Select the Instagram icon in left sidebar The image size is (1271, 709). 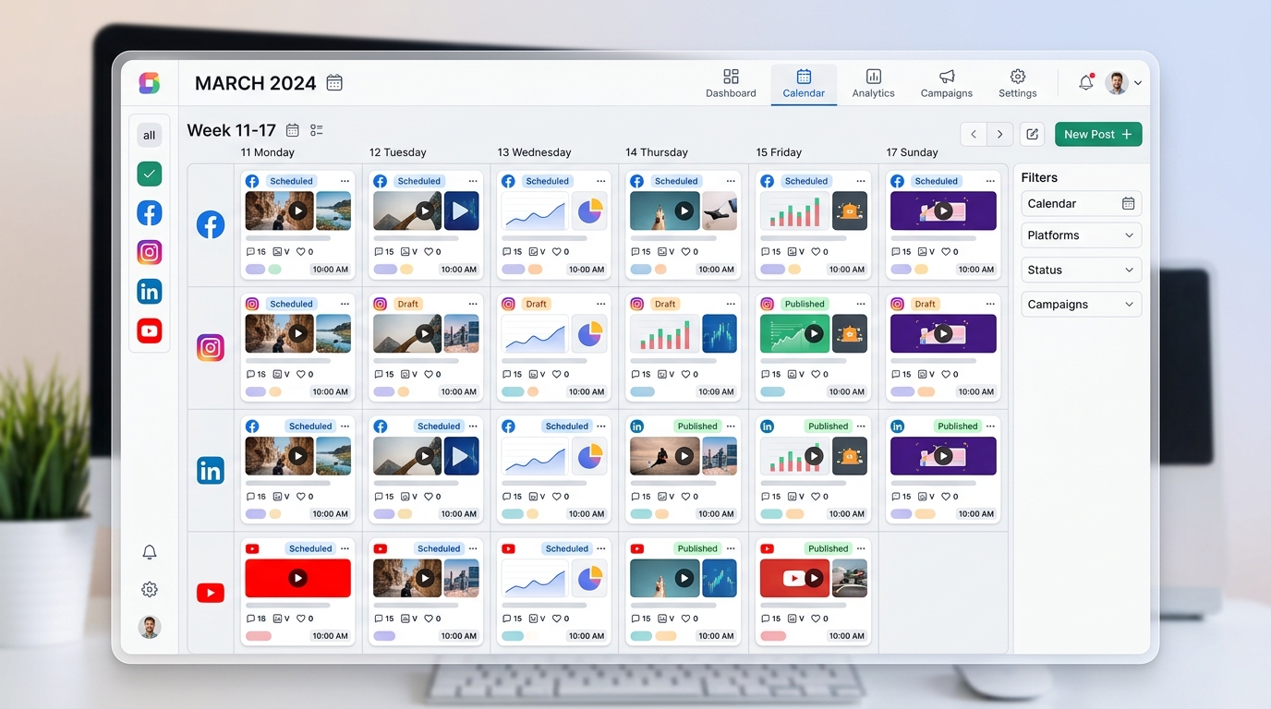[x=150, y=252]
